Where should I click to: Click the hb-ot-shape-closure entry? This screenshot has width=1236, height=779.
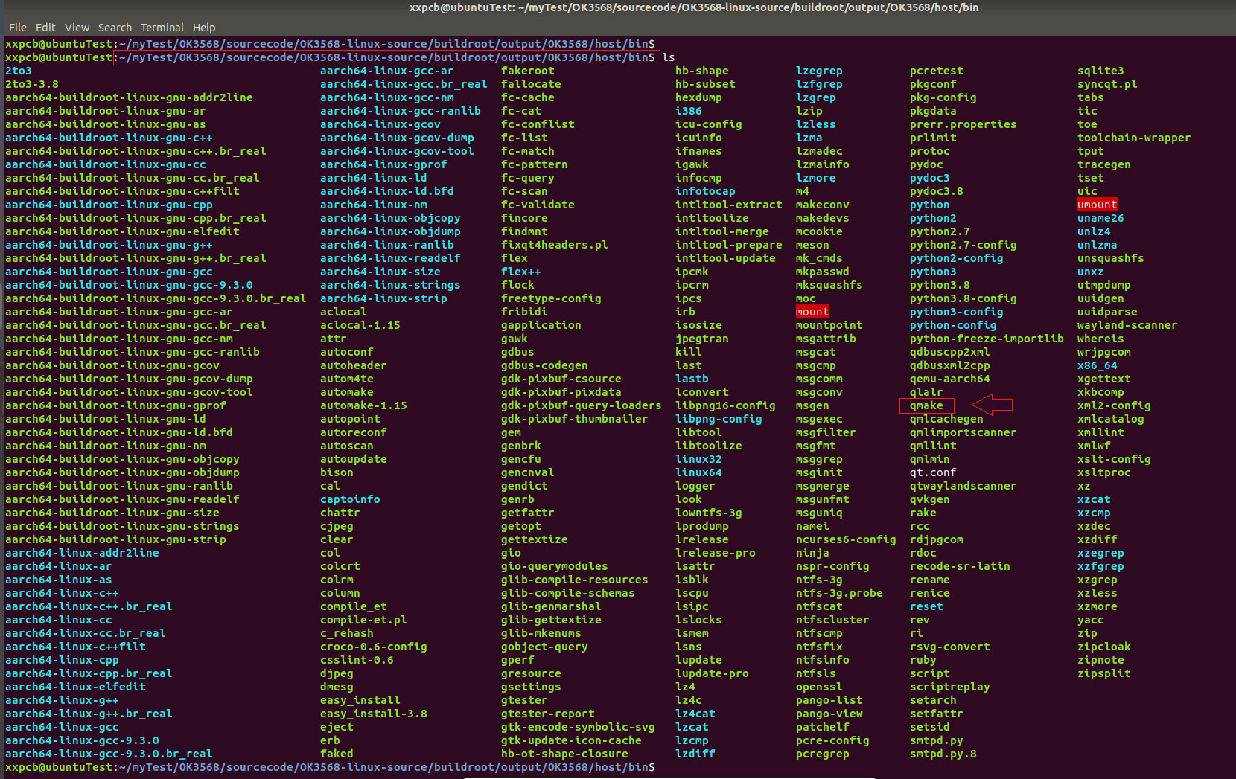565,754
